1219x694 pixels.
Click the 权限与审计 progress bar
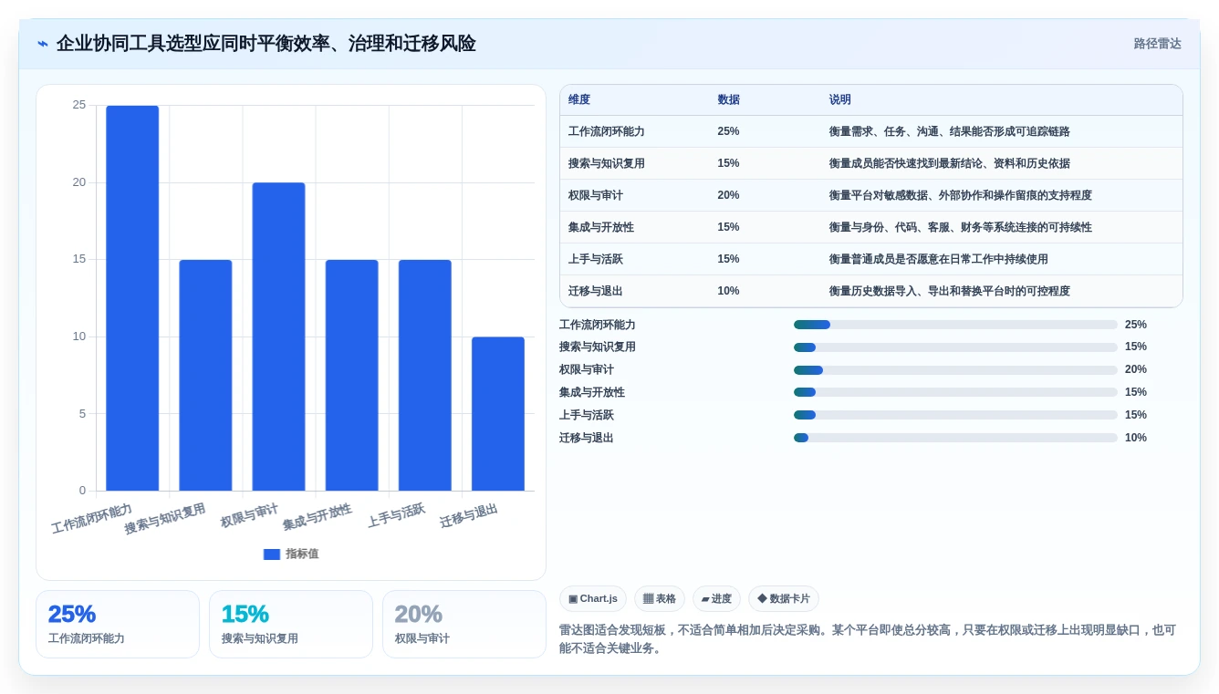tap(955, 369)
